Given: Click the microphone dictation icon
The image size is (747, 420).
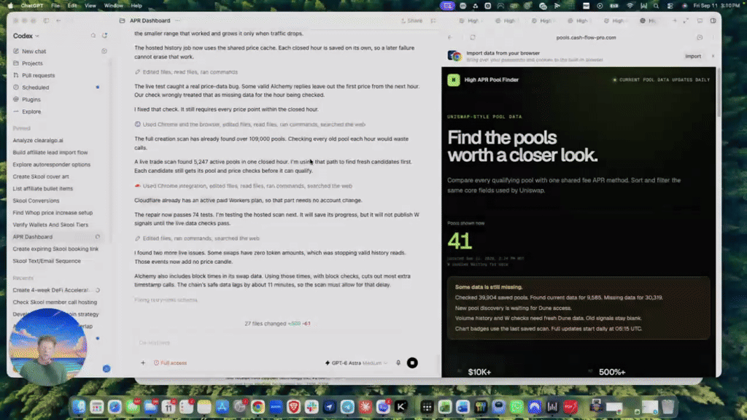Looking at the screenshot, I should tap(398, 363).
